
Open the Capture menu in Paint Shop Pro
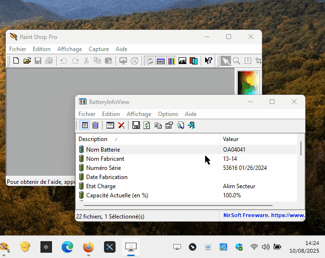[99, 49]
